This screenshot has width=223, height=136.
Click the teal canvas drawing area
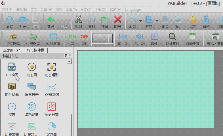146,89
